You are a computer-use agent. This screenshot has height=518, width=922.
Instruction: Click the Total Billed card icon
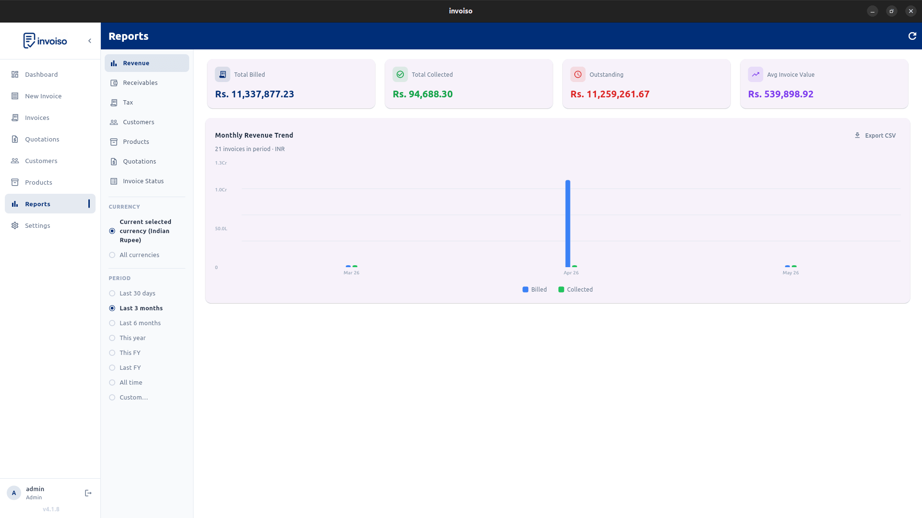point(222,74)
